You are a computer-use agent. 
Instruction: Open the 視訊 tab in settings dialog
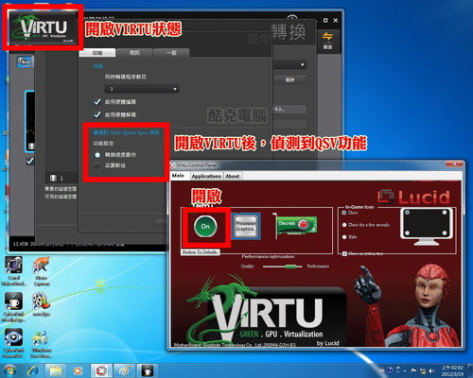[x=134, y=53]
